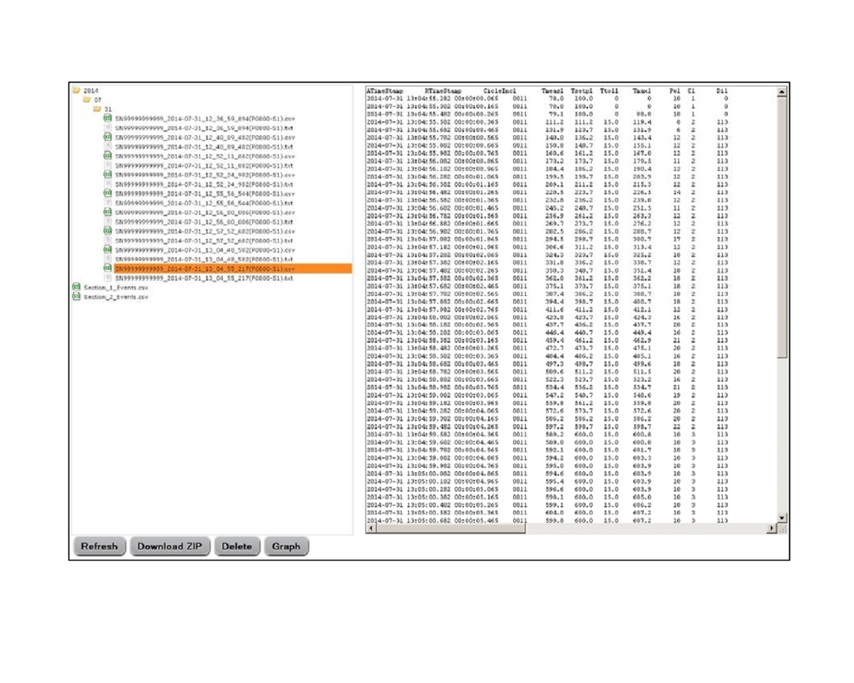
Task: Click CSV icon of 13_04_48_582 file
Action: pyautogui.click(x=107, y=250)
